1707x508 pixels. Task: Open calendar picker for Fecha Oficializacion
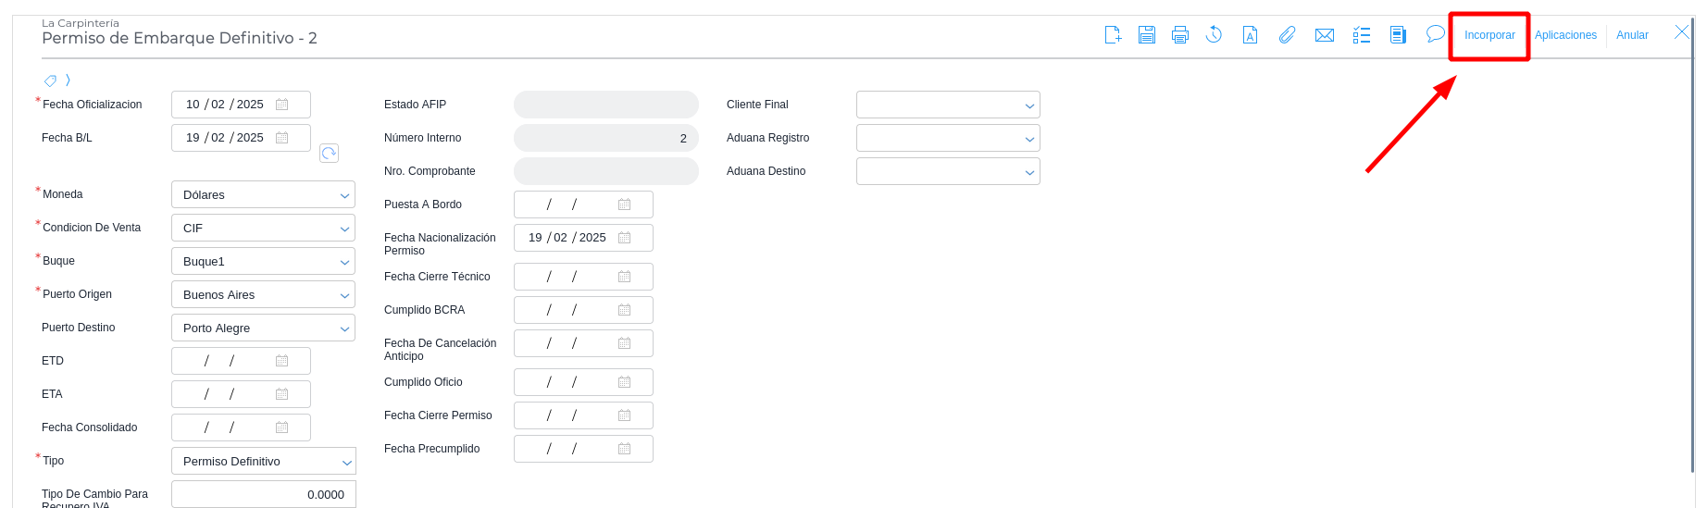282,105
